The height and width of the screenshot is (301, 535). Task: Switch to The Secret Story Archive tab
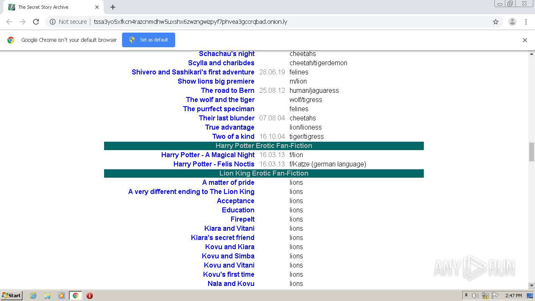pyautogui.click(x=54, y=7)
